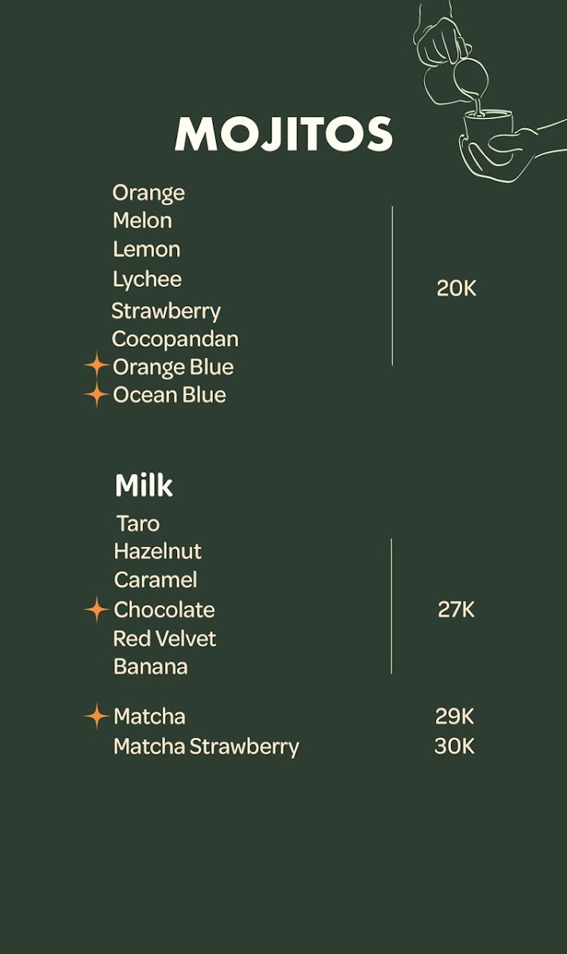Click the MOJITOS heading

coord(283,134)
